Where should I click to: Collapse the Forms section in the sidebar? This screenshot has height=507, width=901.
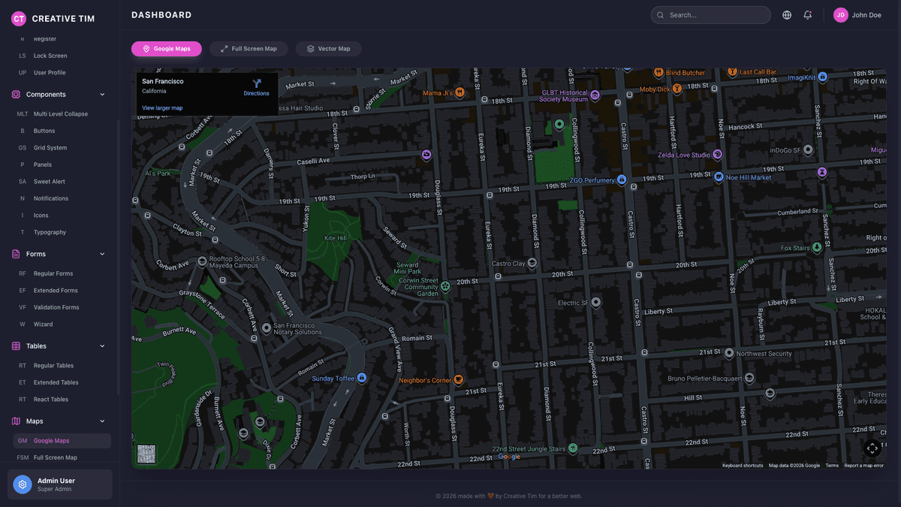[102, 253]
